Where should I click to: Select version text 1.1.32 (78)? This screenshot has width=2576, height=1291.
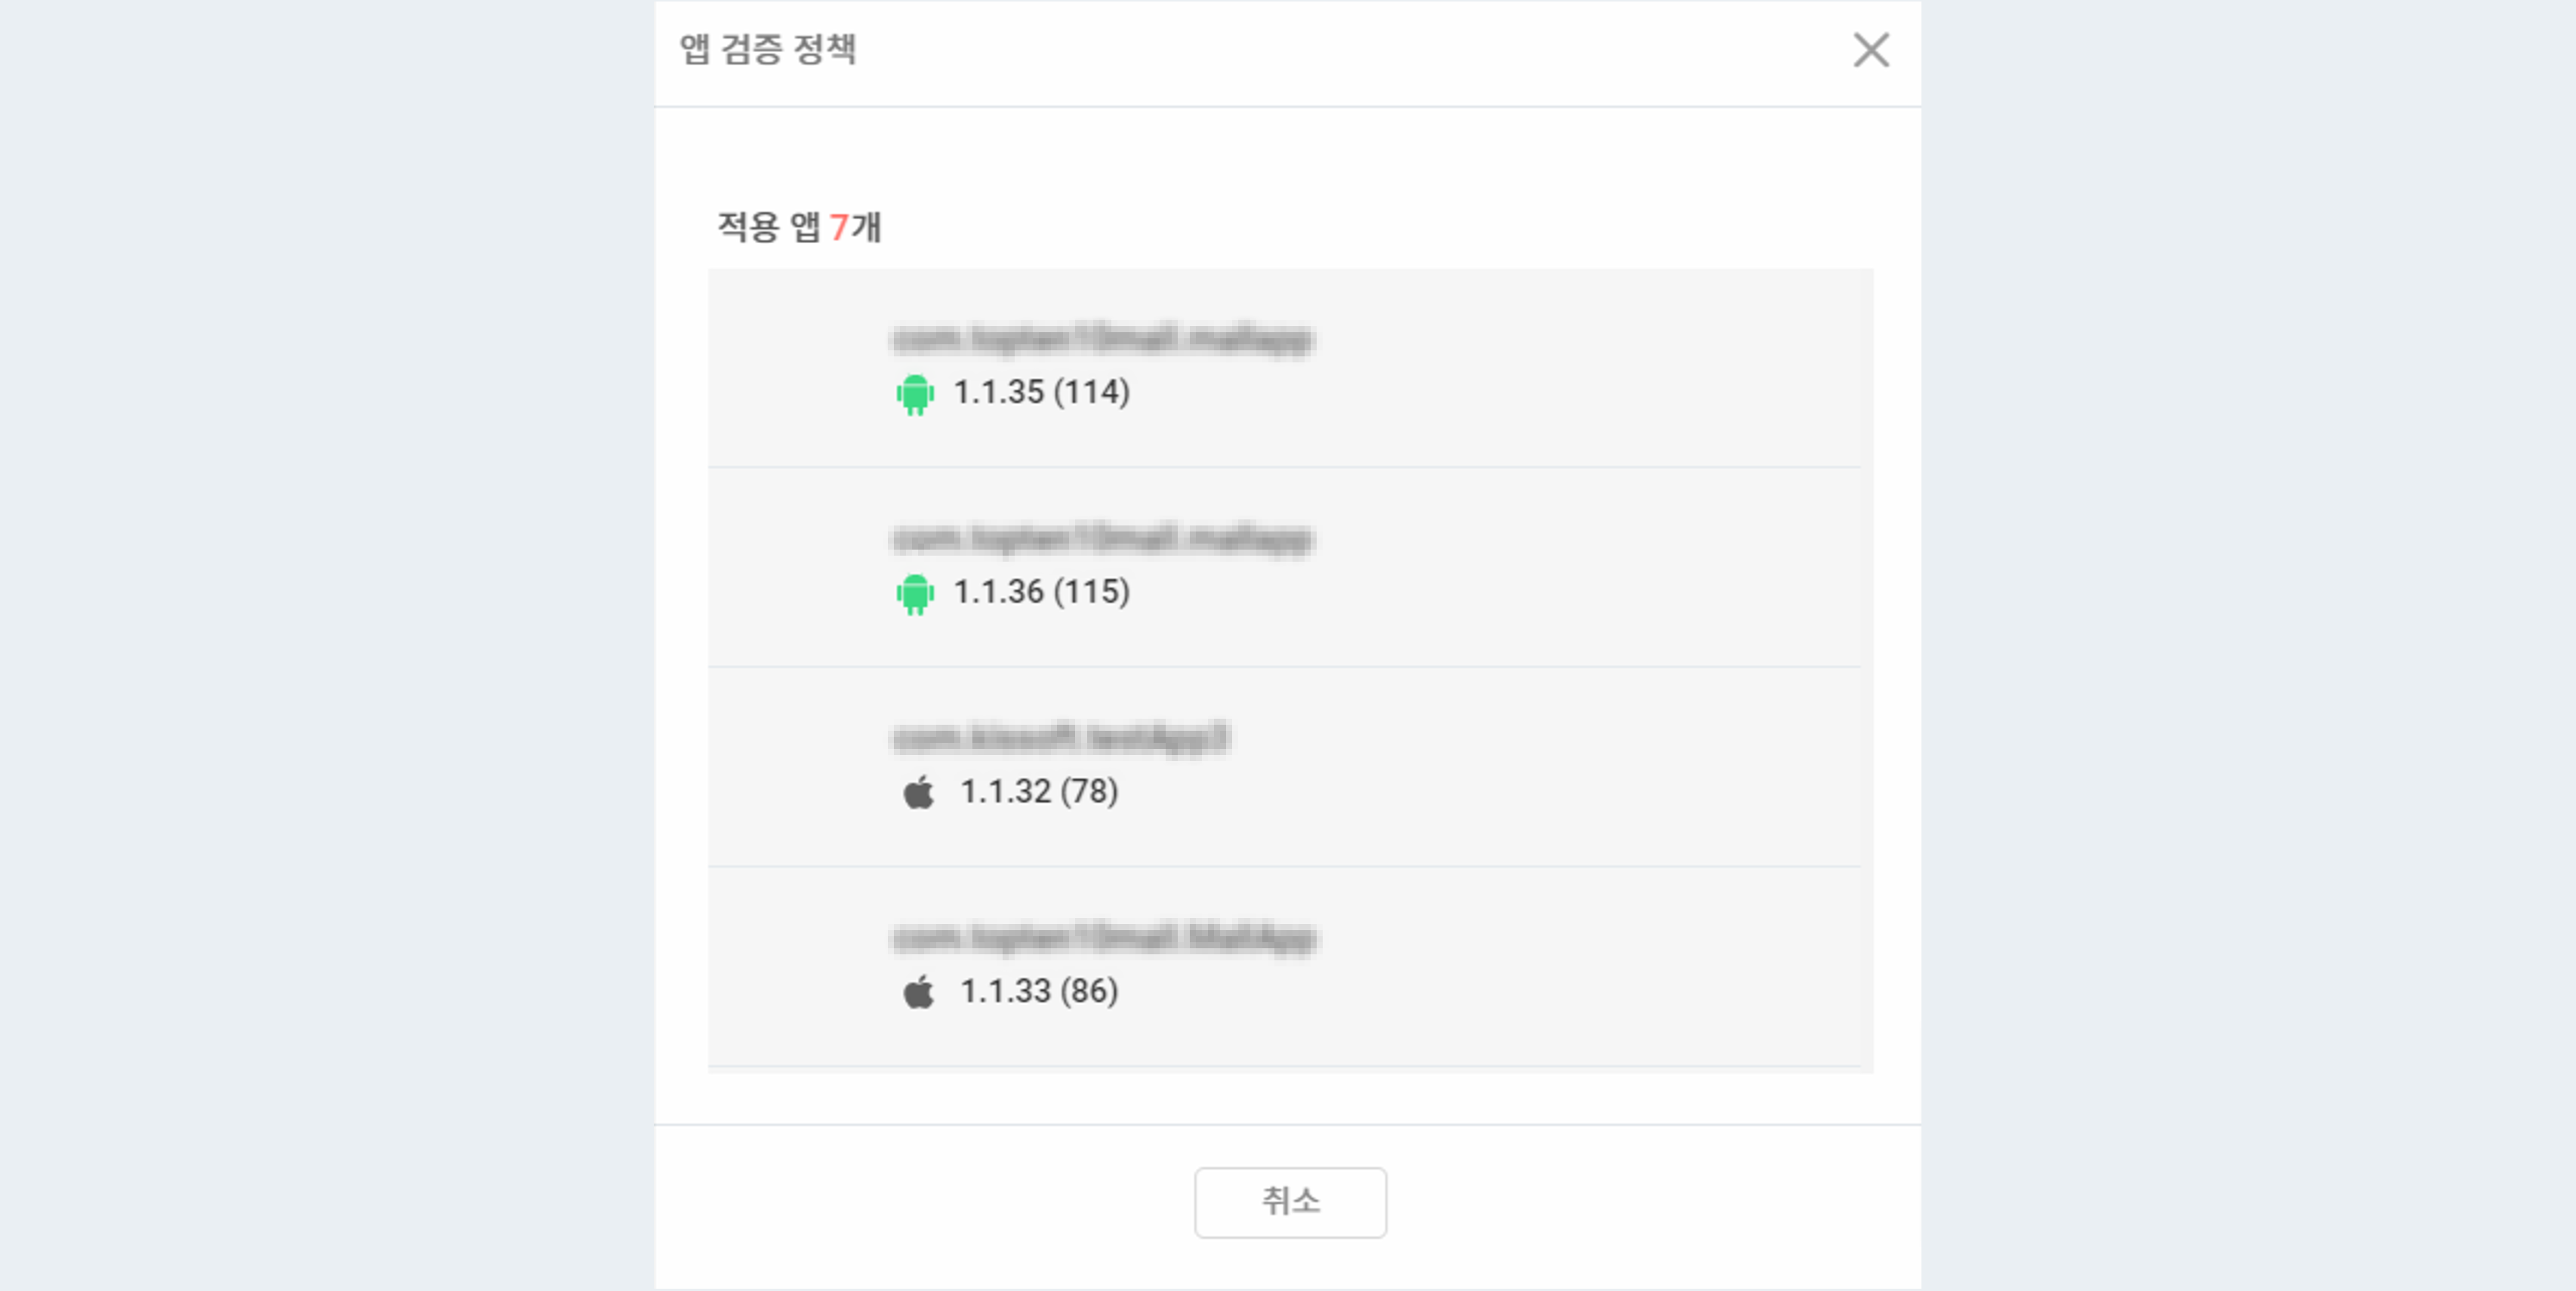[x=1038, y=792]
